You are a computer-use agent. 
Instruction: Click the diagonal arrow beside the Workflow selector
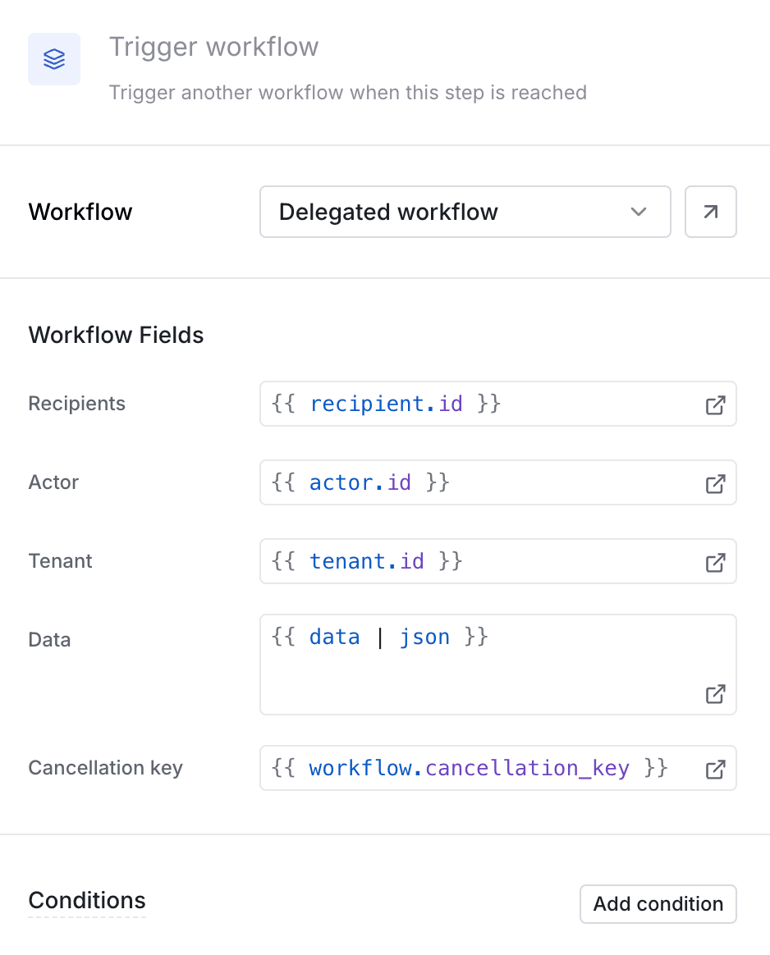(710, 212)
